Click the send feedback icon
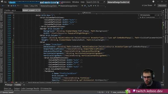The image size is (168, 94). tap(155, 5)
